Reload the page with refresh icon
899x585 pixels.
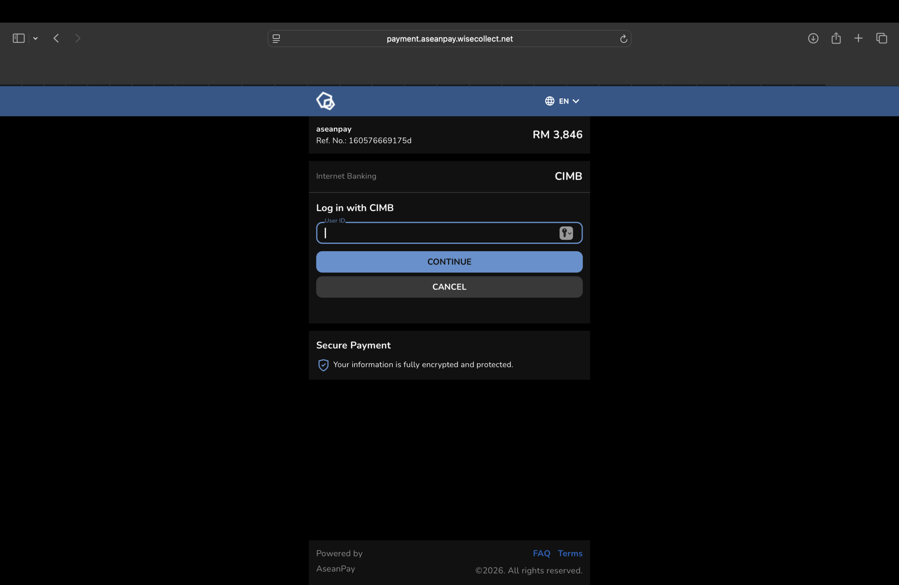click(623, 39)
